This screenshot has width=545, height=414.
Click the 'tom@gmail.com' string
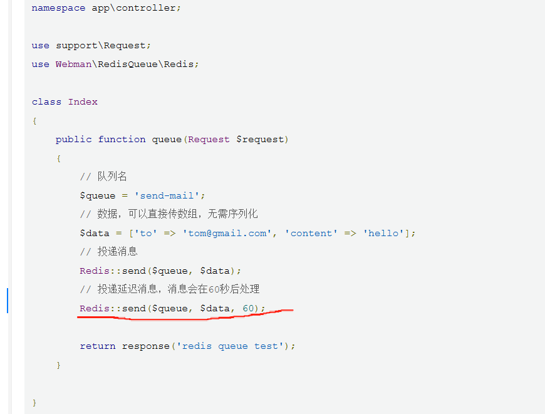[x=227, y=233]
